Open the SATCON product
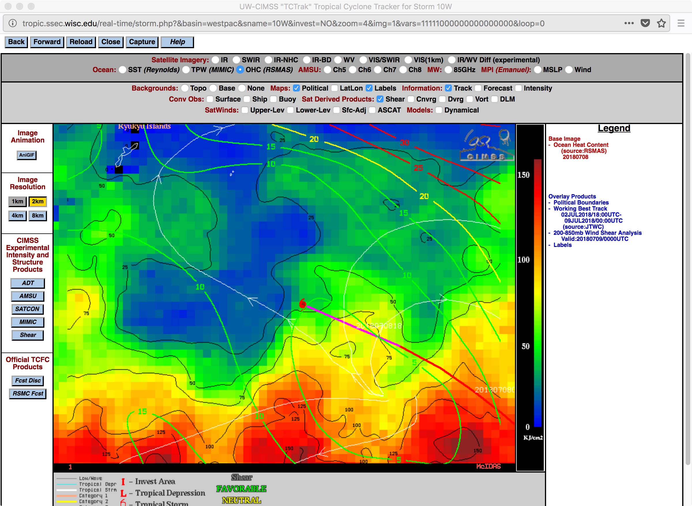The width and height of the screenshot is (692, 506). [x=27, y=309]
